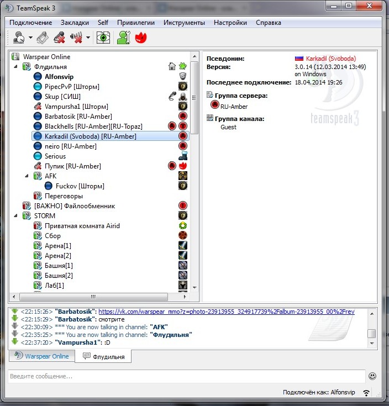389x406 pixels.
Task: Select user Fuckov [Шторм] in AFK
Action: [80, 186]
